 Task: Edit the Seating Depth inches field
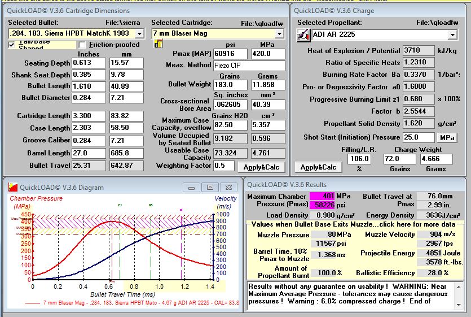[x=89, y=63]
